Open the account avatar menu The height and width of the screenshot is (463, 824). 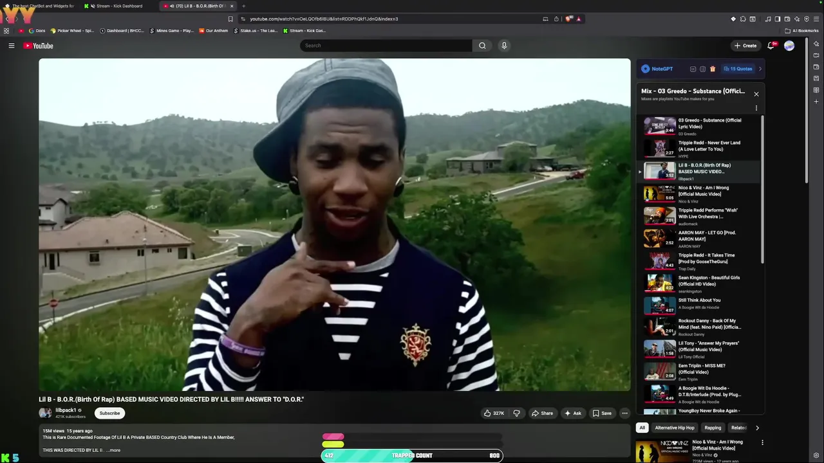789,46
